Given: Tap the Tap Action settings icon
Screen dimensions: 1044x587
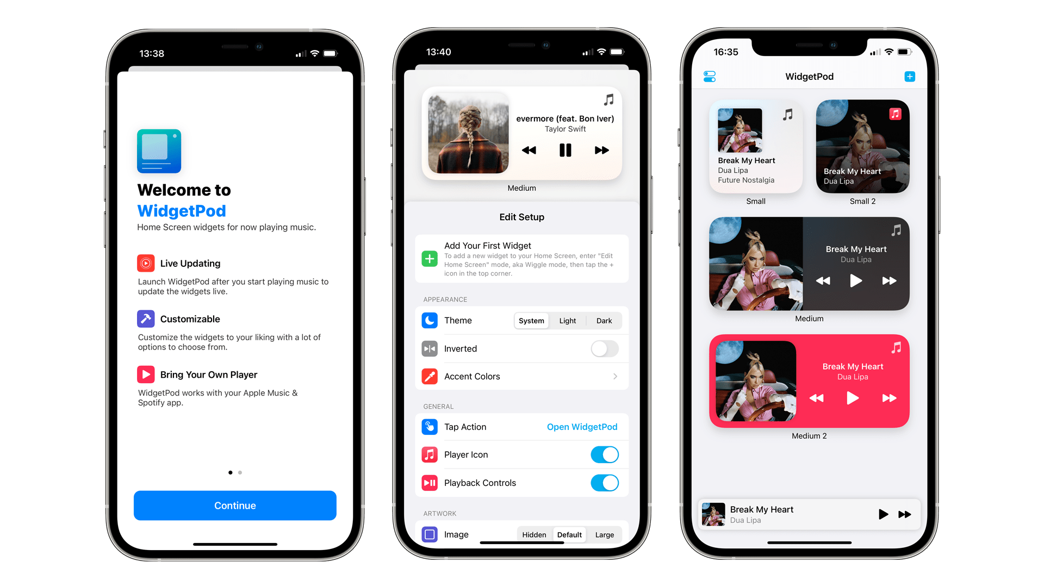Looking at the screenshot, I should (428, 427).
